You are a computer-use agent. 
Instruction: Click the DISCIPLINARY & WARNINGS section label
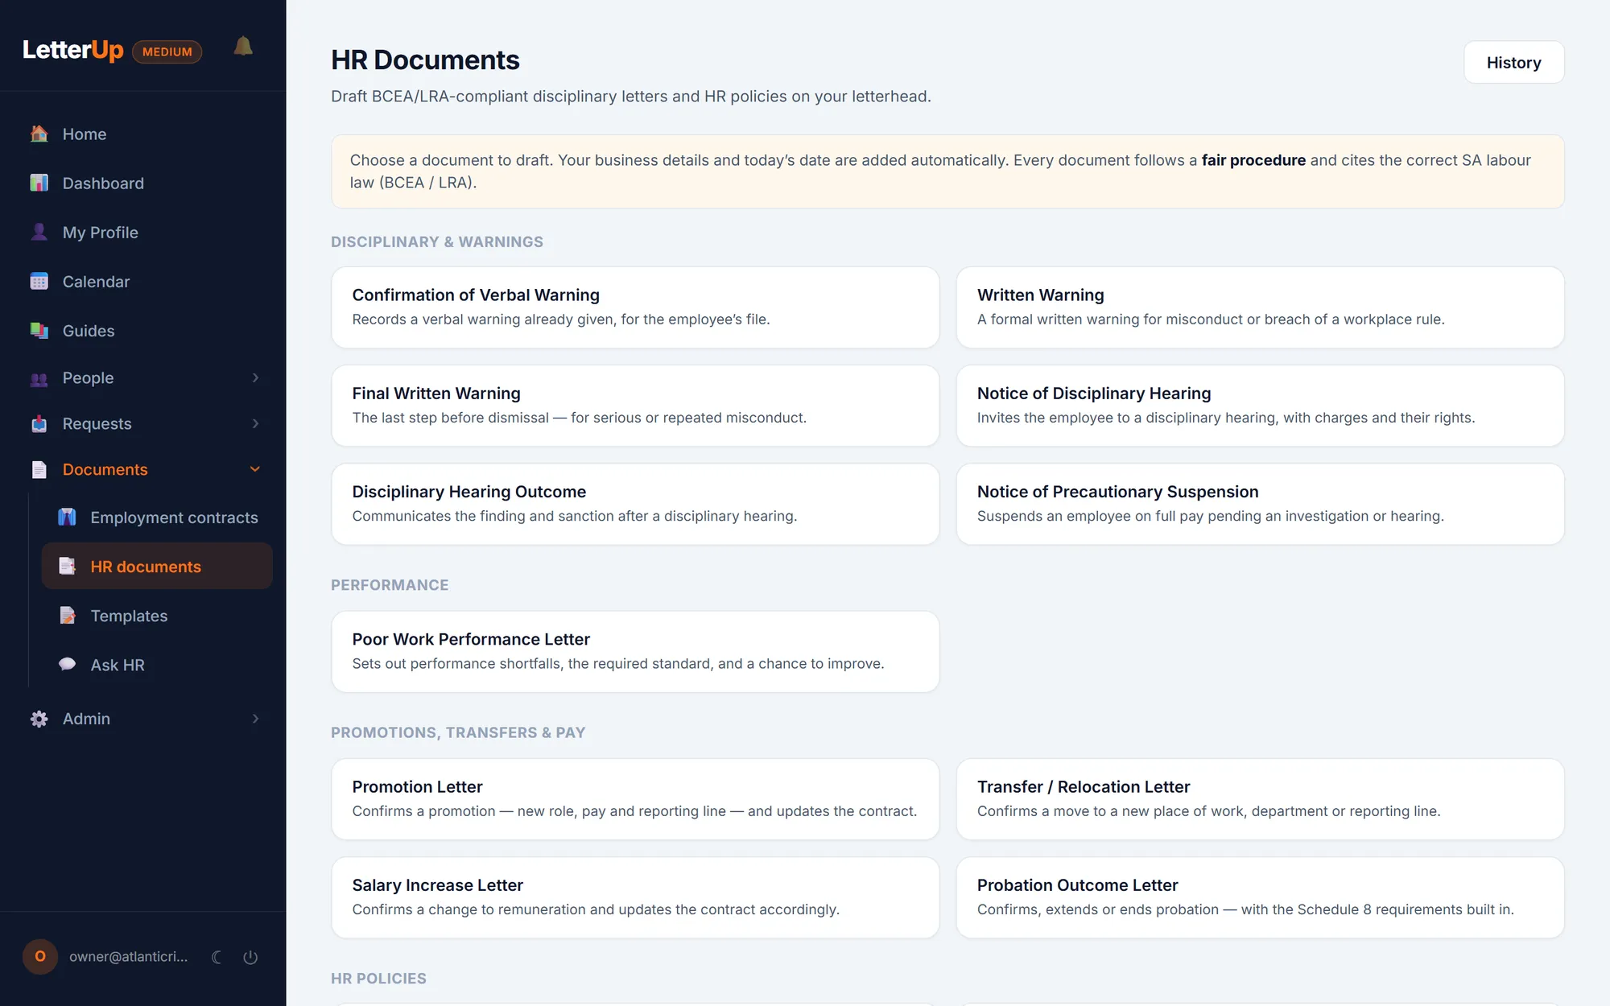pyautogui.click(x=437, y=242)
